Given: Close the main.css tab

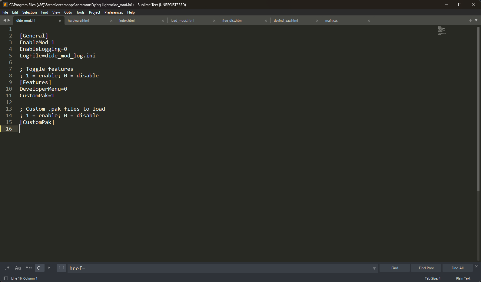Looking at the screenshot, I should click(x=369, y=21).
